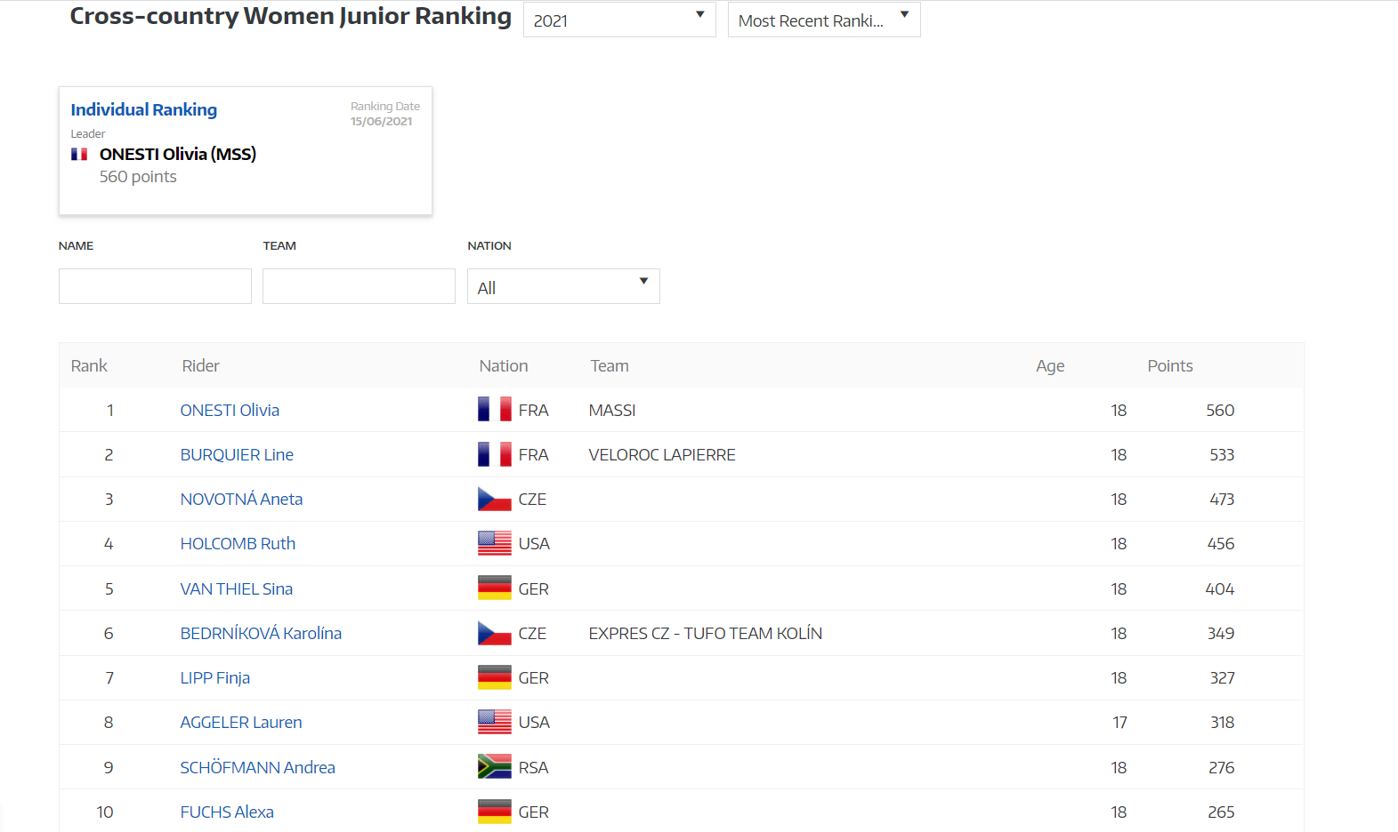Open BURQUIER Line rider link
Viewport: 1398px width, 832px height.
237,455
